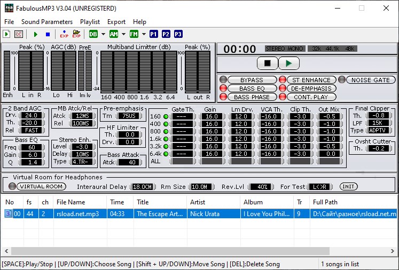The image size is (399, 270).
Task: Open the AM preset dropdown arrow
Action: (x=123, y=34)
